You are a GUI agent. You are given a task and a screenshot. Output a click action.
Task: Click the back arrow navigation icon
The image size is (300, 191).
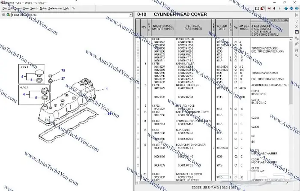click(3, 15)
